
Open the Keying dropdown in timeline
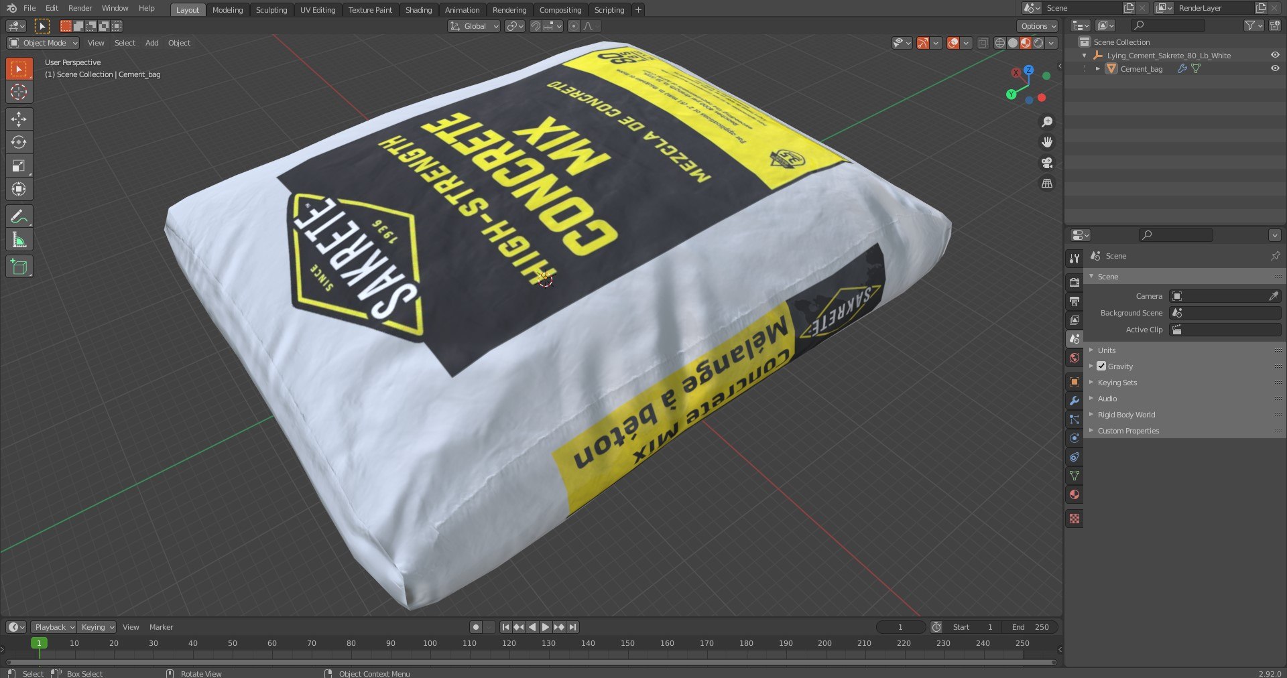click(x=97, y=627)
